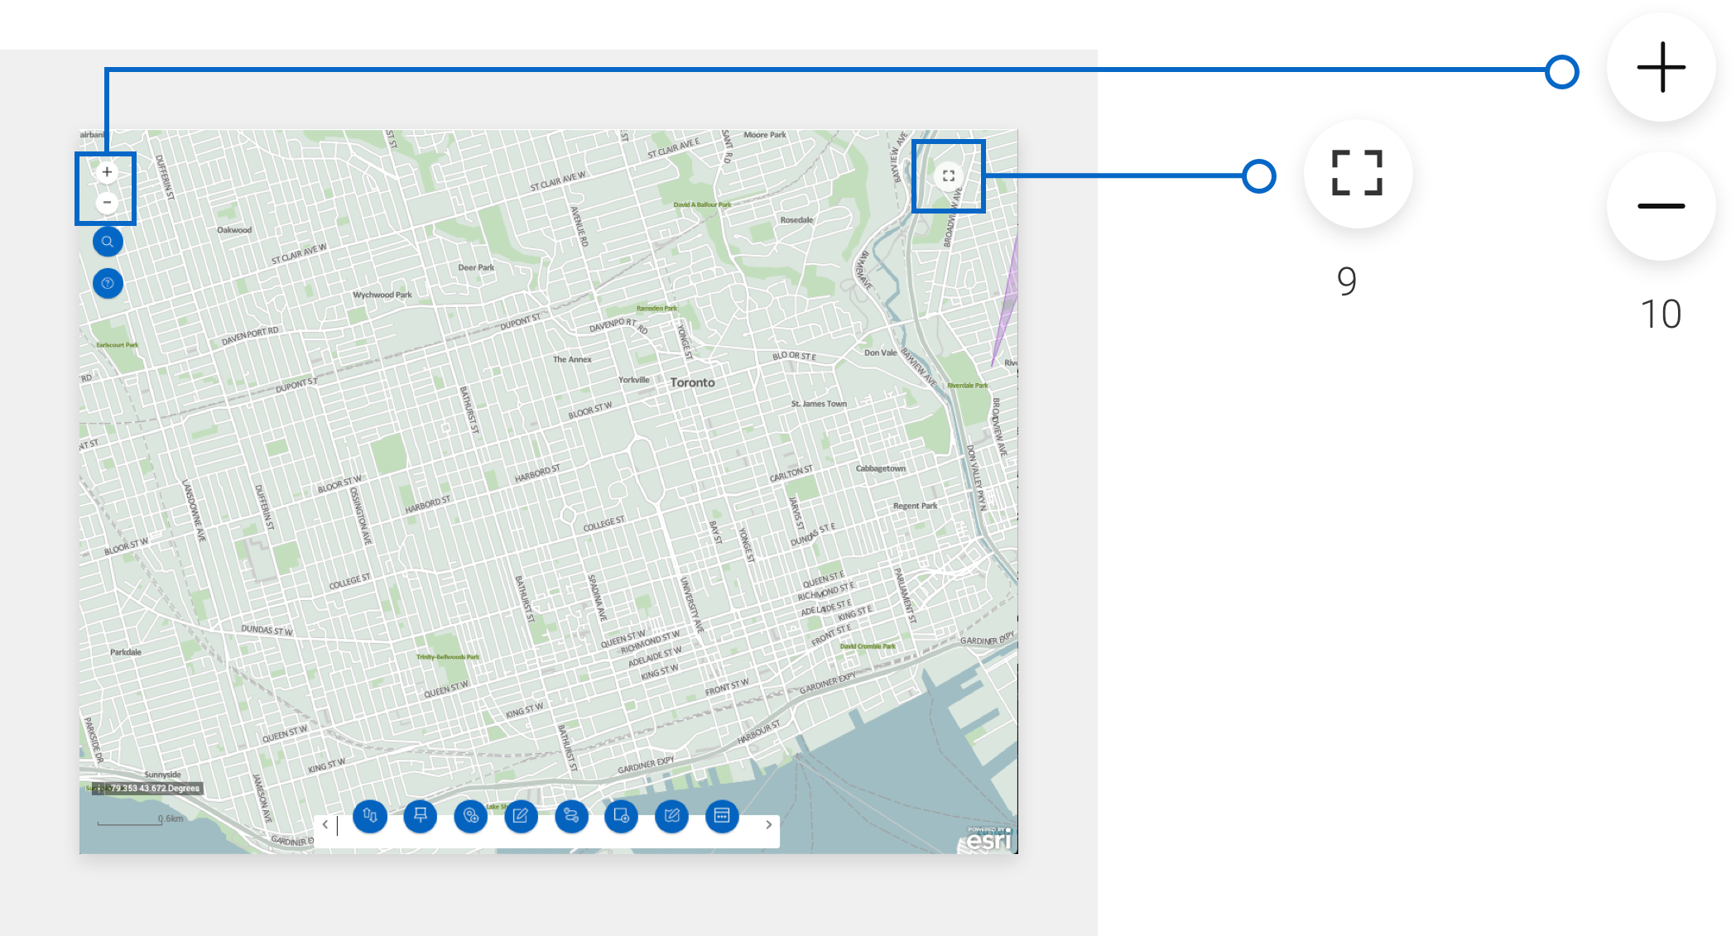
Task: Select the map search tool
Action: coord(108,241)
